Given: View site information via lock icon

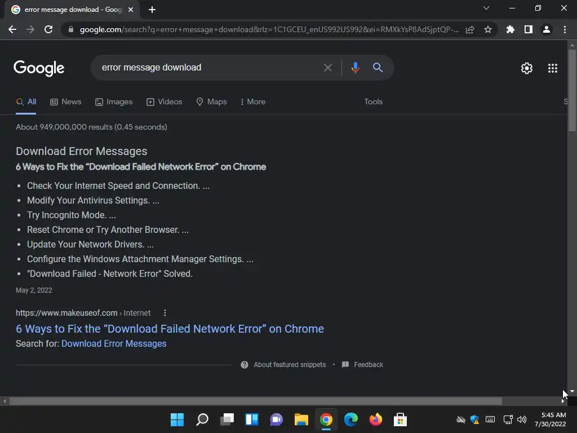Looking at the screenshot, I should (x=71, y=29).
